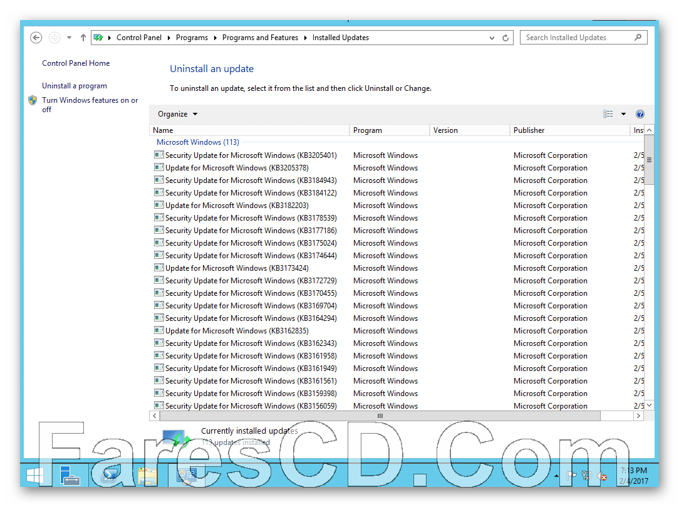Select Security Update KB3172729 icon

coord(159,280)
